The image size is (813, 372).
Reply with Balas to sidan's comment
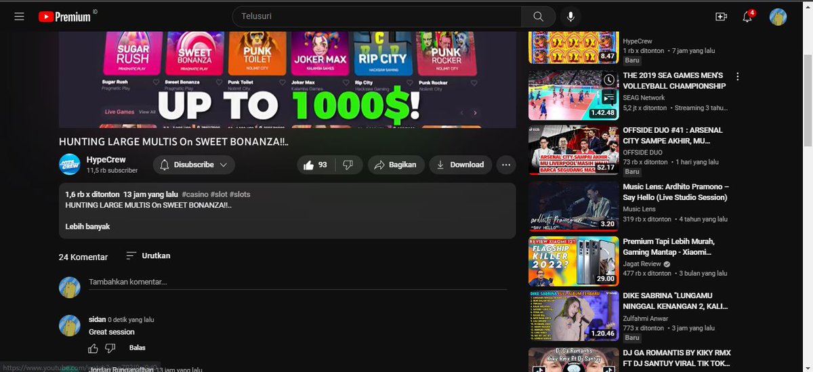[x=138, y=348]
